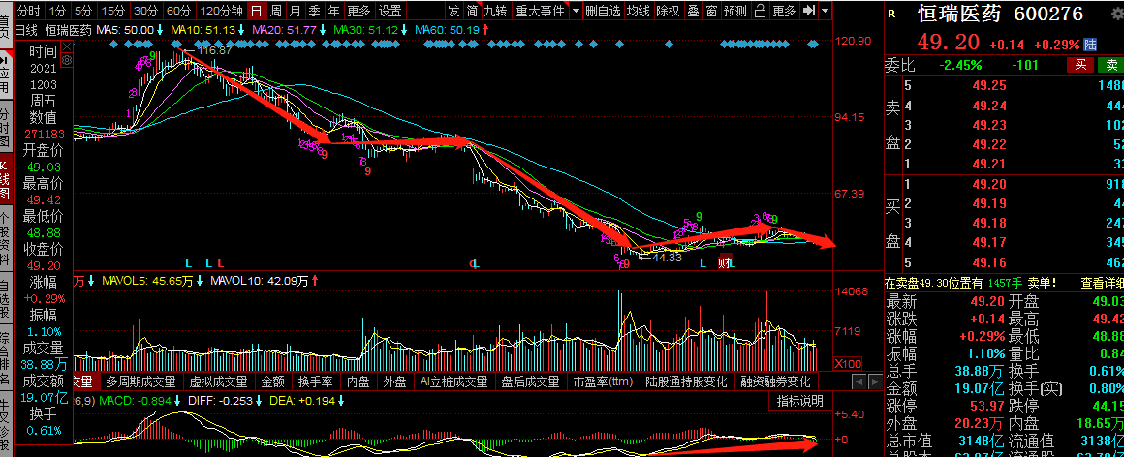Click MA60: 50.19 label
1124x457 pixels.
(x=448, y=29)
